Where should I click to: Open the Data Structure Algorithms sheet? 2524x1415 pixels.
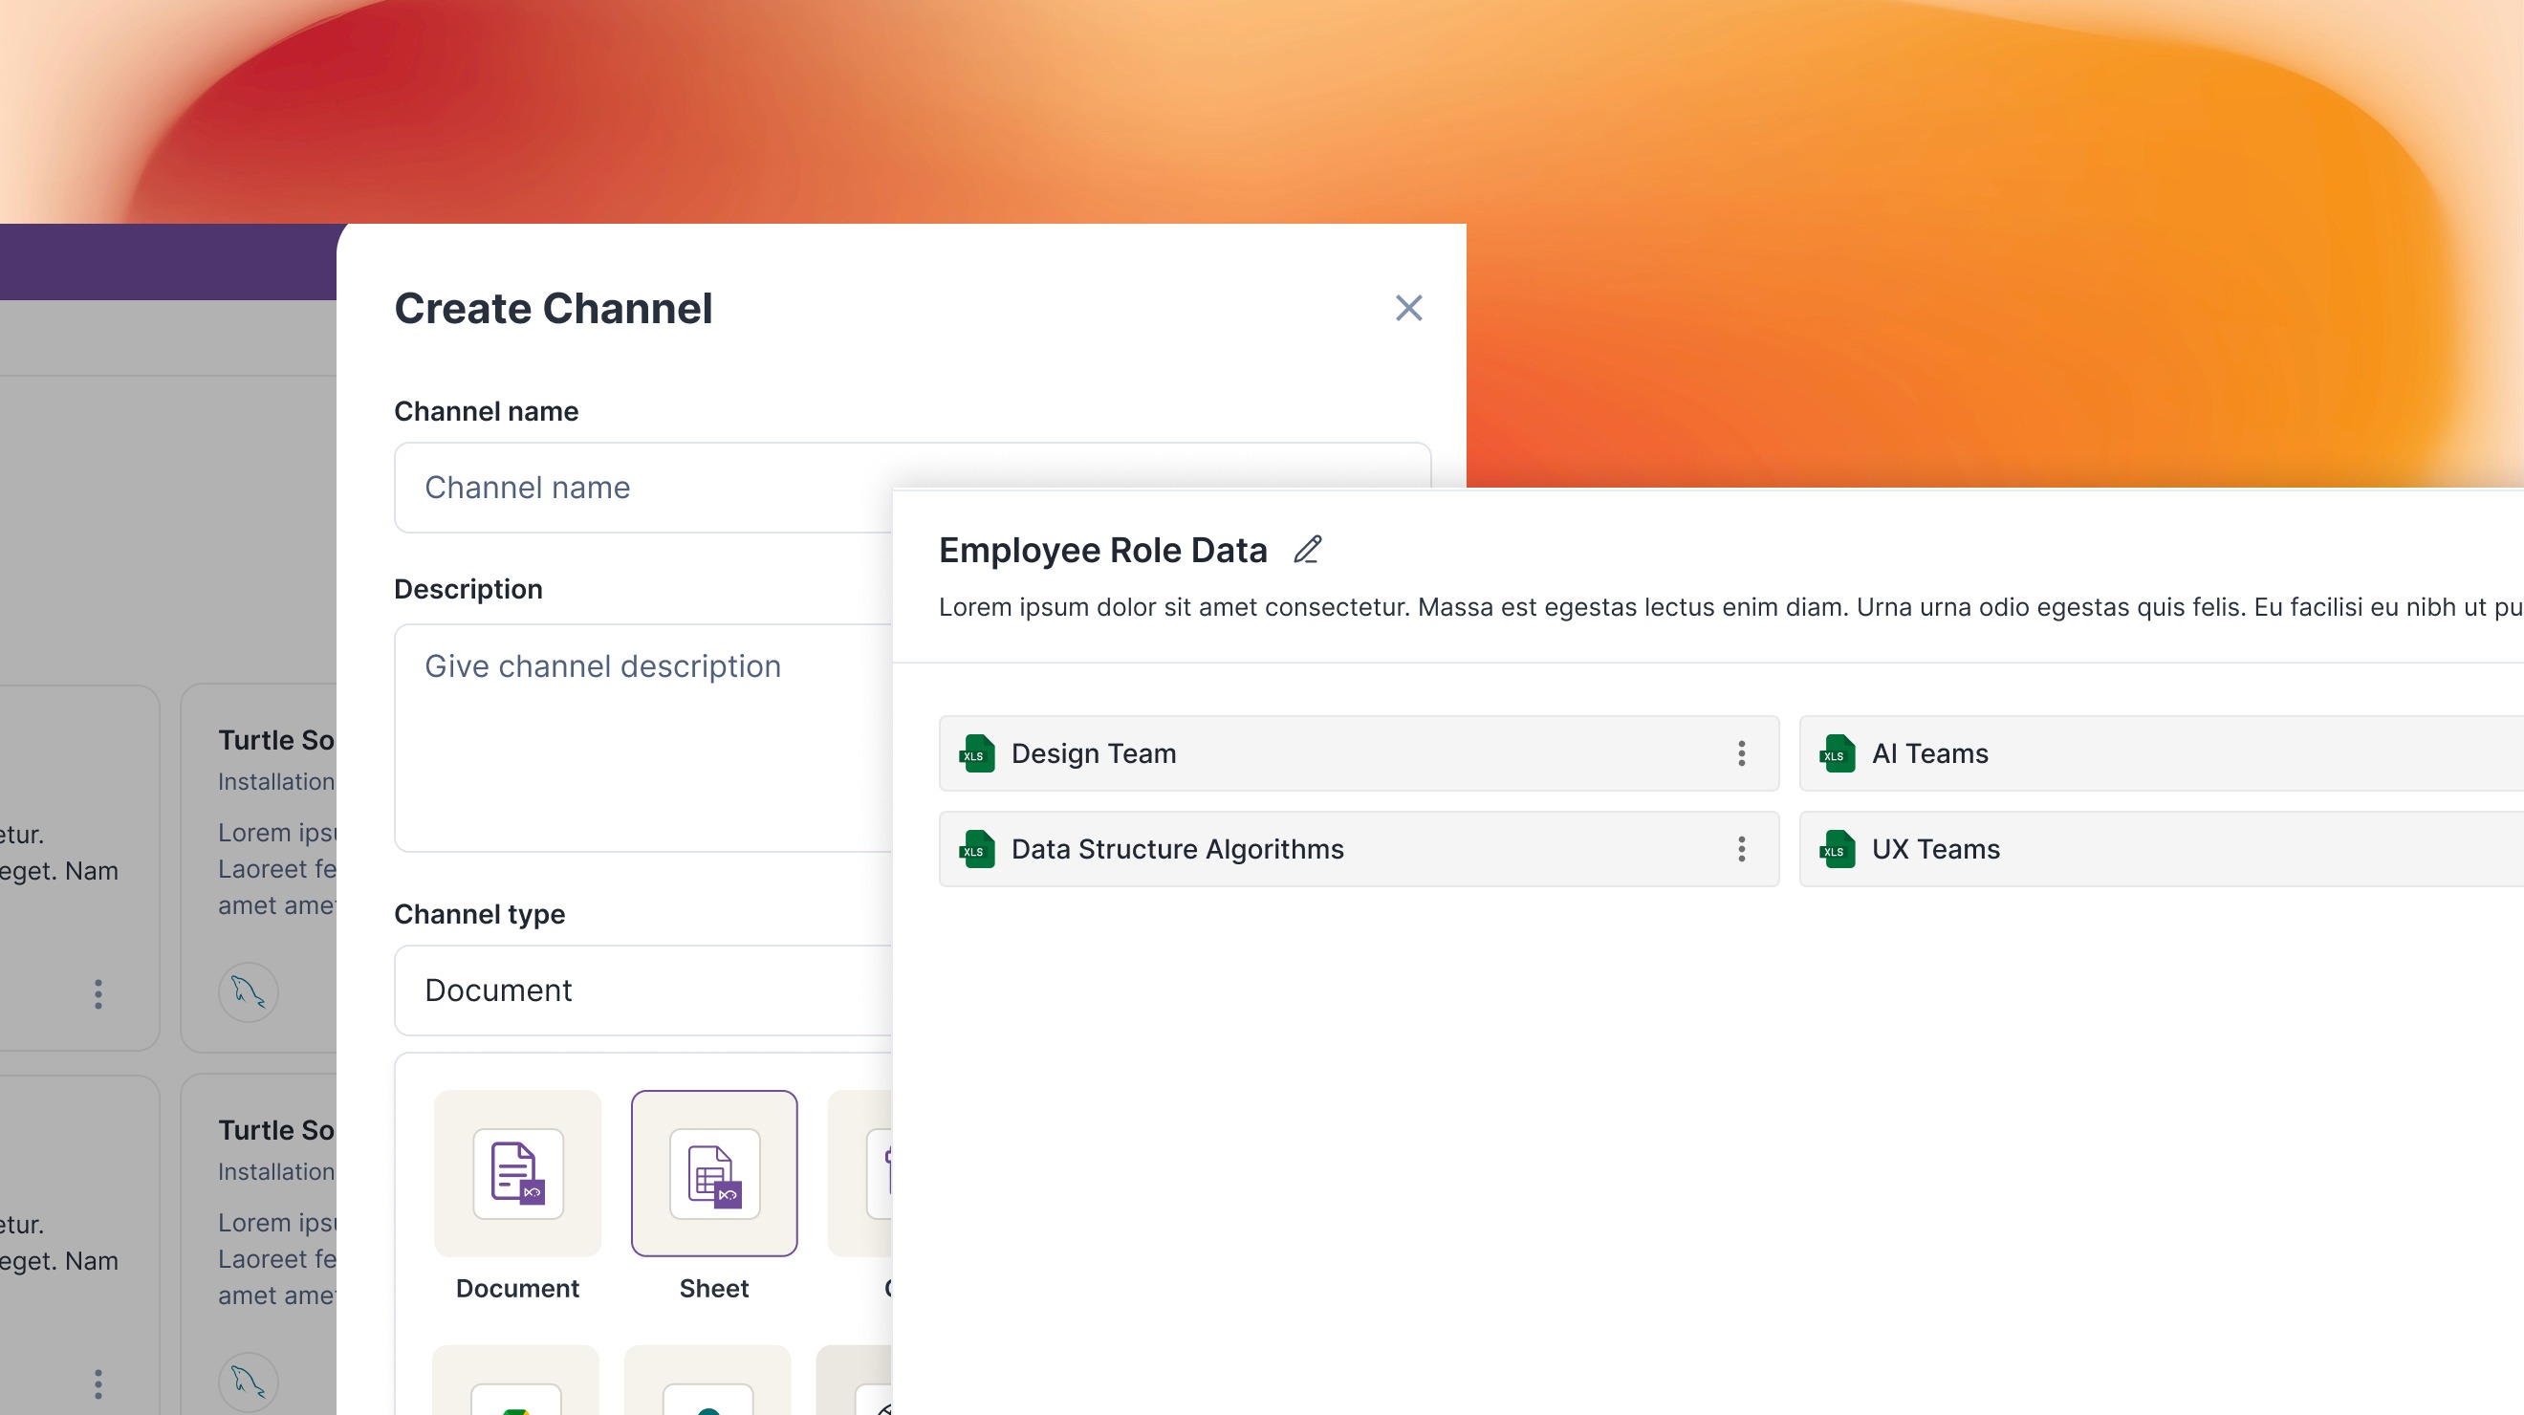pos(1358,849)
